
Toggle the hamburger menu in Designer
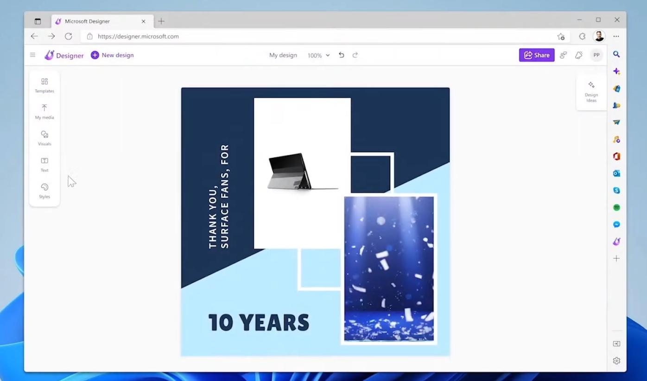pyautogui.click(x=32, y=55)
